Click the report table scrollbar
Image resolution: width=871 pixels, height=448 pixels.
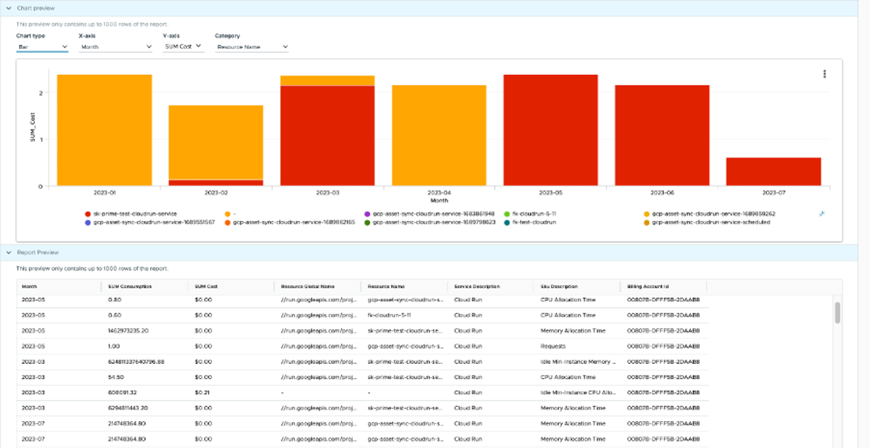(x=837, y=314)
